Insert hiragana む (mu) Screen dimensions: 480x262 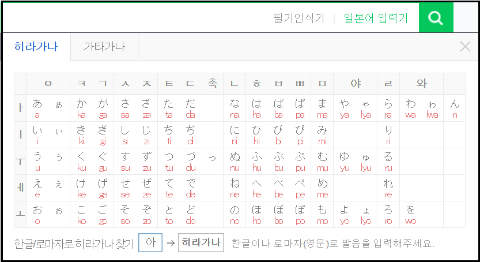click(322, 162)
